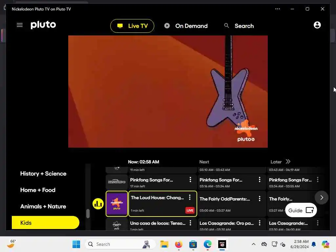The height and width of the screenshot is (252, 336).
Task: Select Pinkfong Songs program with 17 min left
Action: tap(163, 182)
